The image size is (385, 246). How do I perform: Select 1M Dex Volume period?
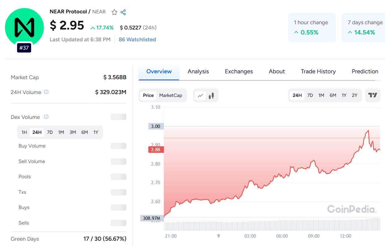61,132
